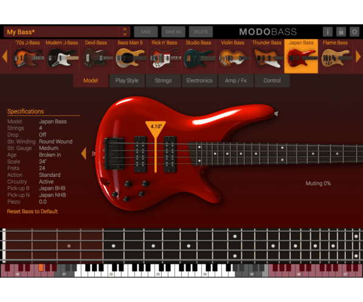The width and height of the screenshot is (363, 302).
Task: Click the Piezo 0.0 value
Action: [43, 202]
